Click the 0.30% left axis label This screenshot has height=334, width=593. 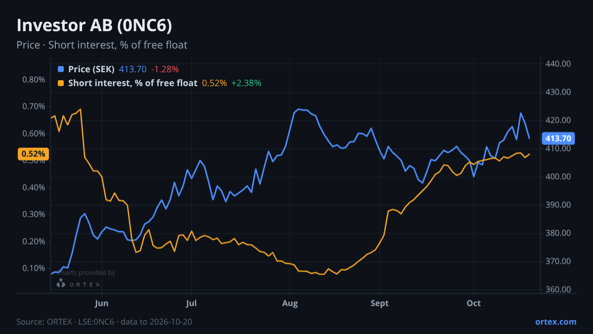click(x=34, y=214)
